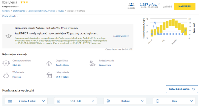This screenshot has width=199, height=106.
Task: Click the people icon above za osobę
Action: click(131, 5)
